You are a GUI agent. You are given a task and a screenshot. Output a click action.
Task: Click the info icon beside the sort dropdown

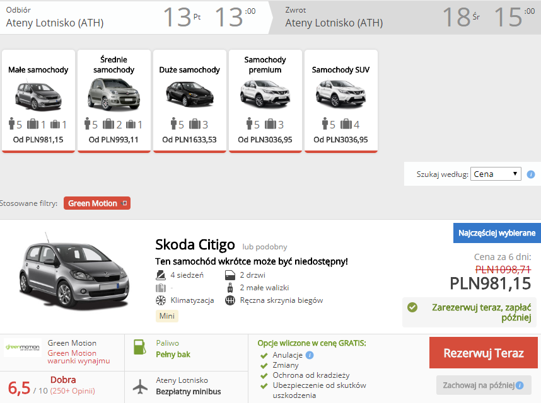coord(531,174)
